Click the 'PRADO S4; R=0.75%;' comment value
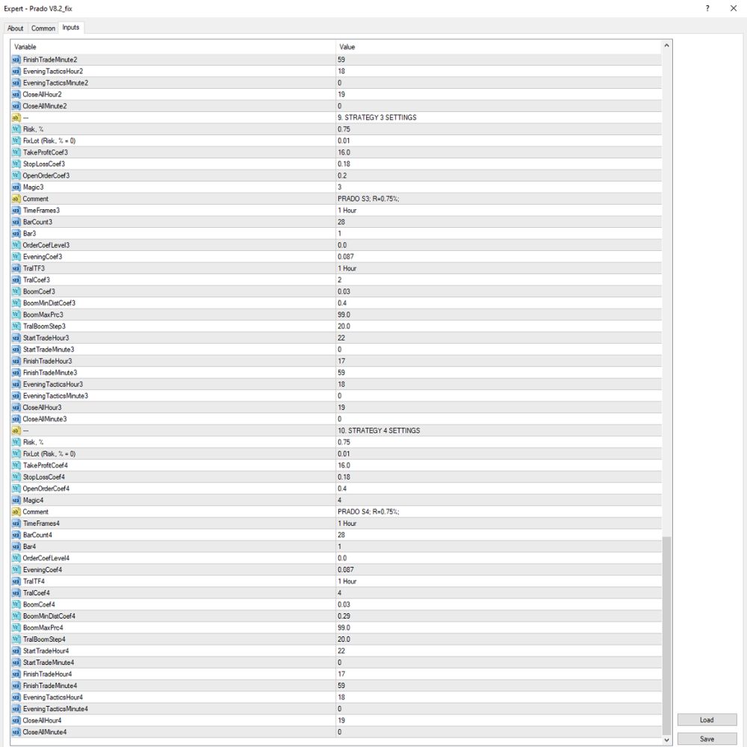 [x=369, y=512]
